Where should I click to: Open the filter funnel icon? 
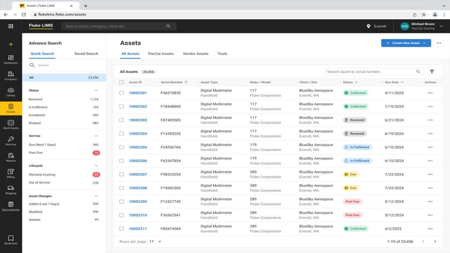[x=432, y=72]
